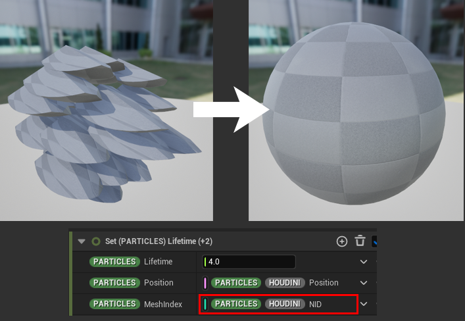Click the HOUDINI tag in Position value
The width and height of the screenshot is (465, 321).
click(285, 283)
